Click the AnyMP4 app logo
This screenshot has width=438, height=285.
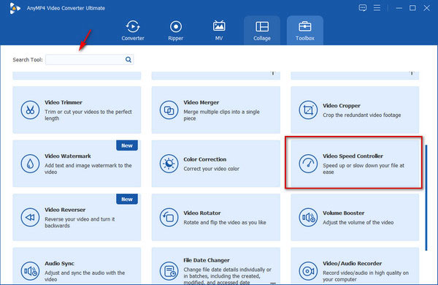click(15, 8)
